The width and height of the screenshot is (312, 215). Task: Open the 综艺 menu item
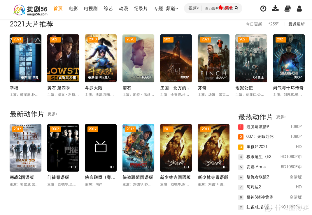[108, 8]
